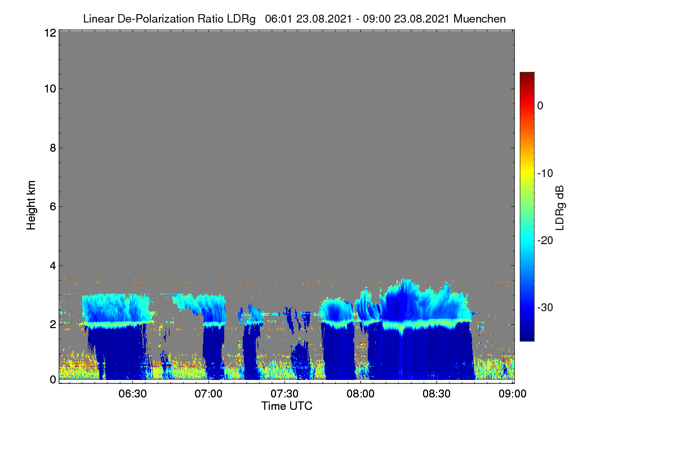Screen dimensions: 676x451
Task: Click the height axis label 4
Action: [x=52, y=265]
